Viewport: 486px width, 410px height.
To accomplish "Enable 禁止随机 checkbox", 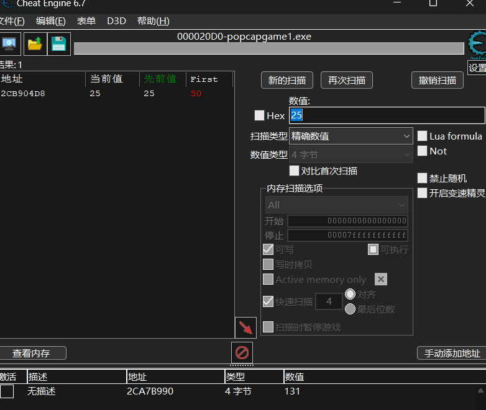I will [422, 178].
